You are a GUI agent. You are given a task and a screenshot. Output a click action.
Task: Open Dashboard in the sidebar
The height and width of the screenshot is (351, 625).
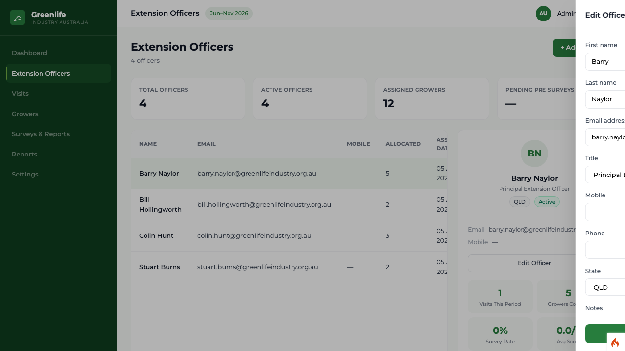[x=59, y=53]
